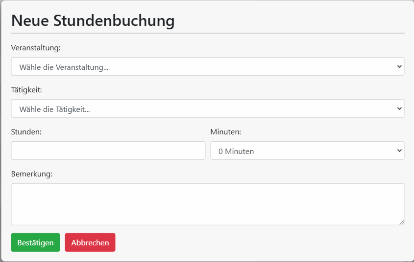Click the Minuten: field label
The height and width of the screenshot is (262, 414).
(226, 131)
